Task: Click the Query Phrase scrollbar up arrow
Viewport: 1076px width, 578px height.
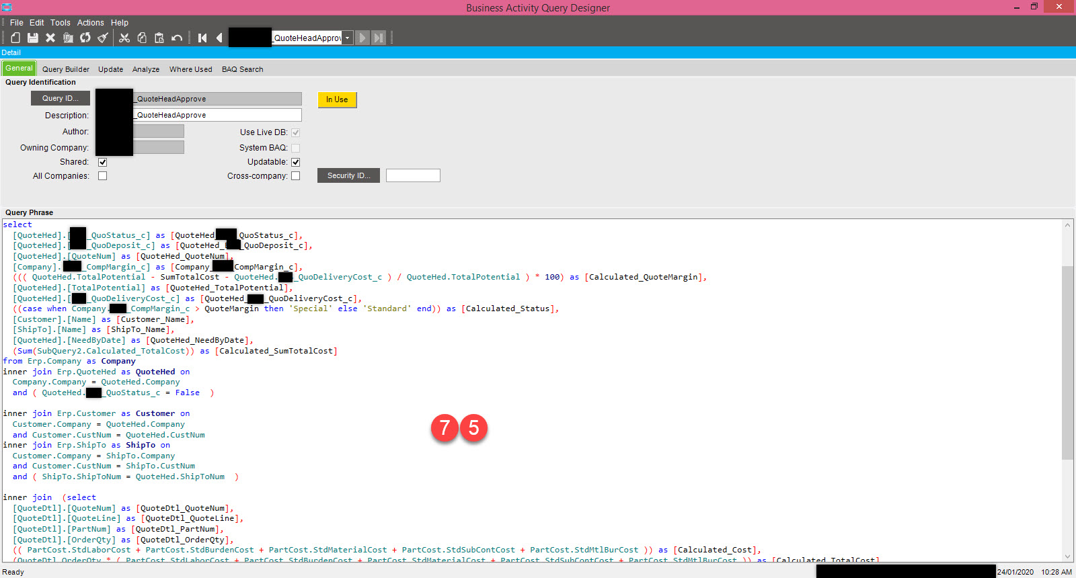Action: pos(1067,225)
